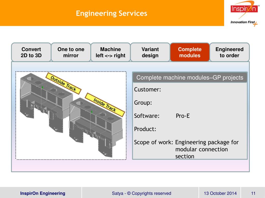Click the Complete machine modules–GP projects heading
Viewport: 265px width, 198px height.
[190, 77]
